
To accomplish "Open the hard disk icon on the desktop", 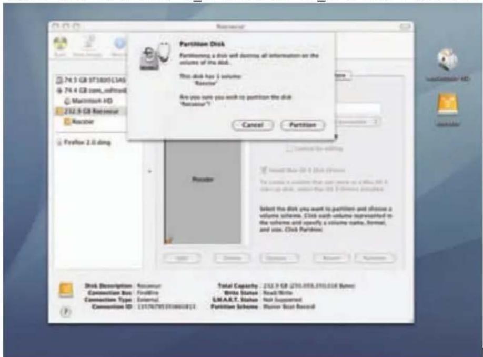I will pyautogui.click(x=447, y=60).
